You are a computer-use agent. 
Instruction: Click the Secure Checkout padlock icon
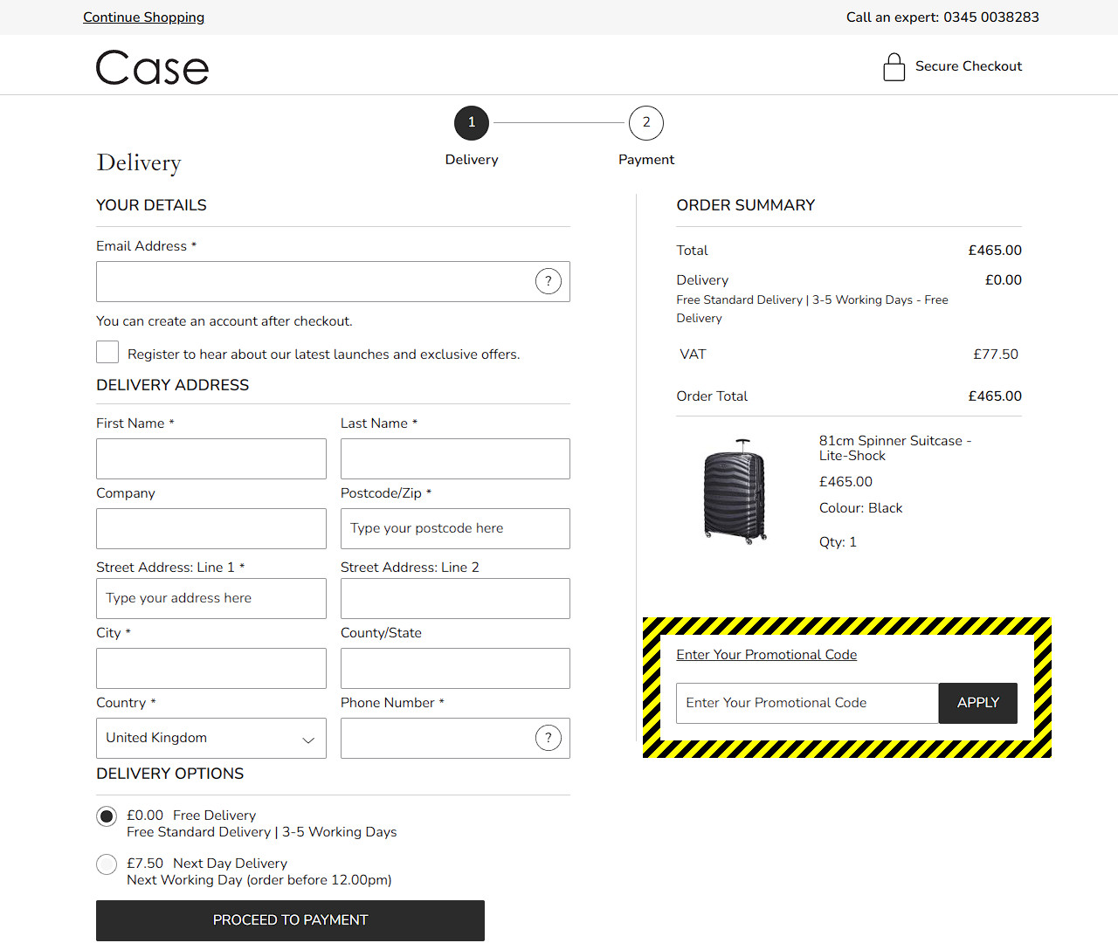(894, 67)
